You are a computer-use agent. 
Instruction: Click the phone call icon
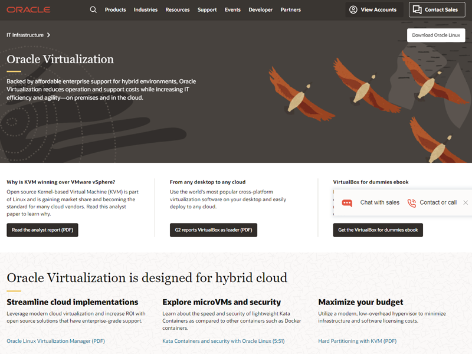click(412, 203)
